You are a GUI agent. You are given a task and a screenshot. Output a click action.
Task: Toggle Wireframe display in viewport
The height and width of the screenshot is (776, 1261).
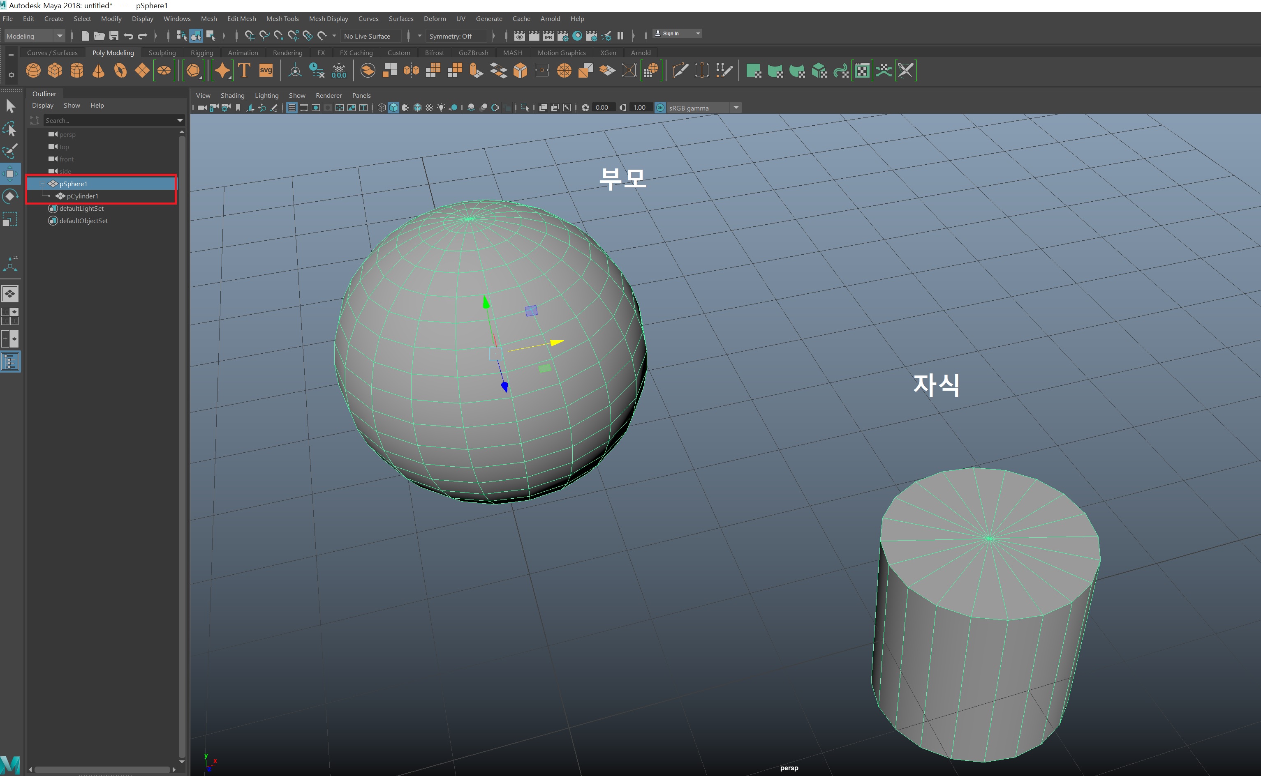click(x=382, y=107)
